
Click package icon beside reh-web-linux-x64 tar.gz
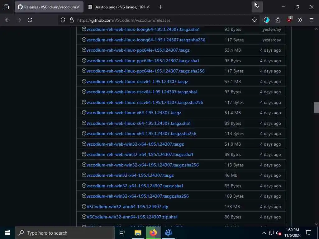tap(84, 112)
